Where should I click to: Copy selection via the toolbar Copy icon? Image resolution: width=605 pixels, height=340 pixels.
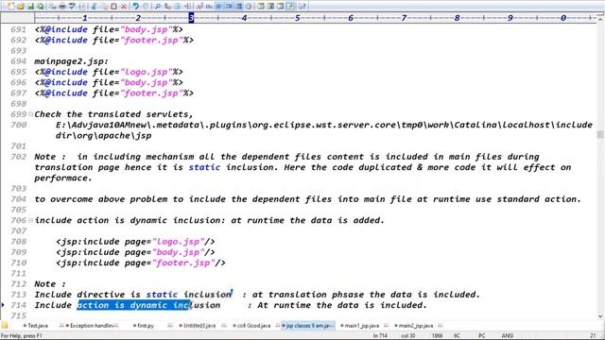pos(103,7)
